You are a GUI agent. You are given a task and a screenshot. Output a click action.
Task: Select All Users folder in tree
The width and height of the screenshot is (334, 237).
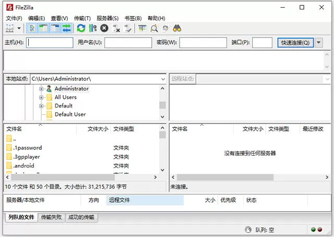[x=66, y=97]
